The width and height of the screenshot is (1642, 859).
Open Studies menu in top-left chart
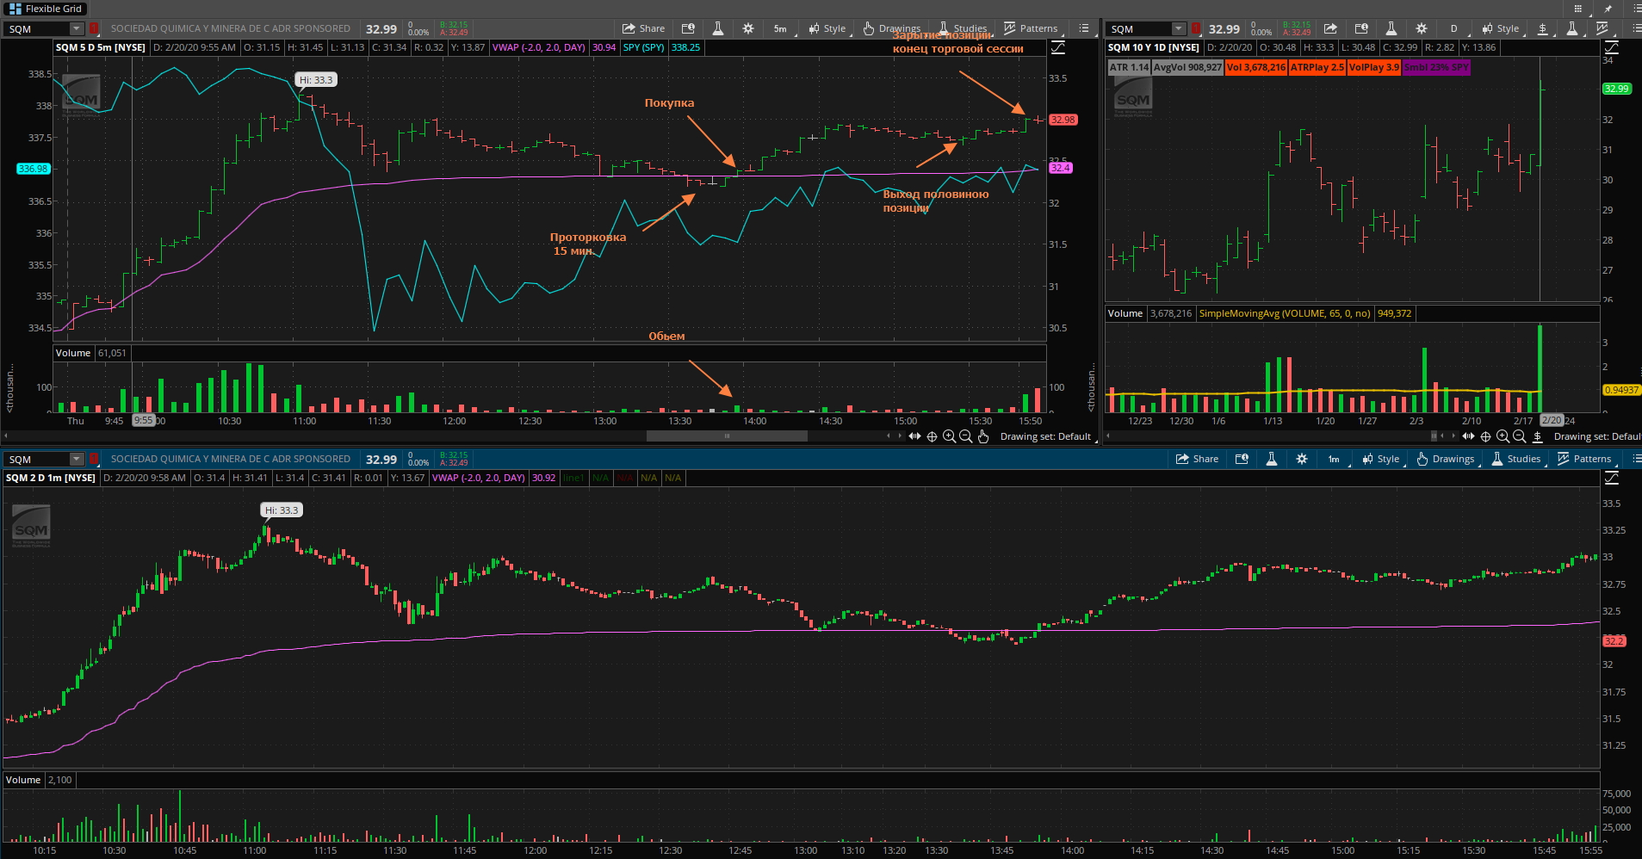pos(964,28)
